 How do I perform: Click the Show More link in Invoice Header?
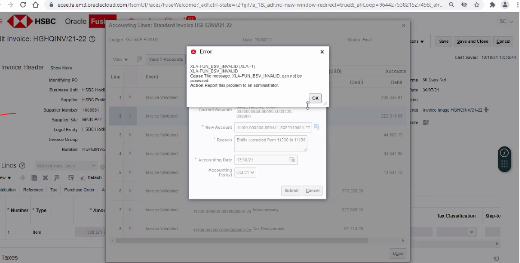(x=61, y=68)
